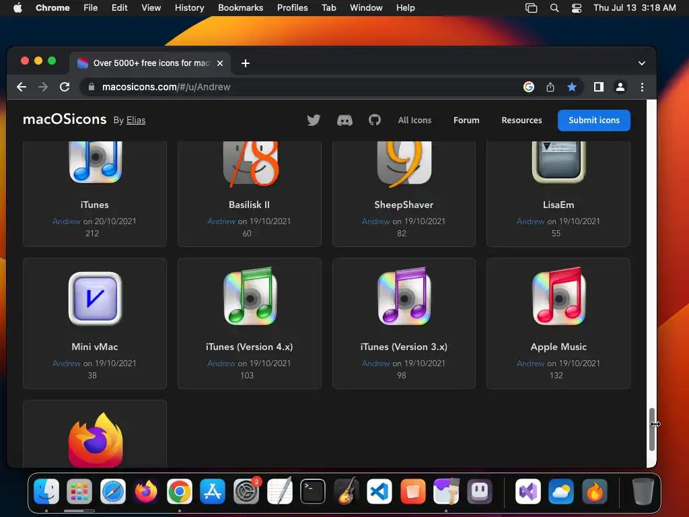This screenshot has height=517, width=689.
Task: Reload the macosicons page
Action: coord(65,87)
